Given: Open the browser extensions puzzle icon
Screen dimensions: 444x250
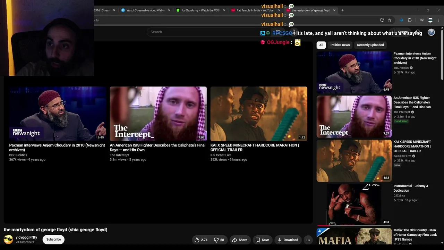Looking at the screenshot, I should pyautogui.click(x=410, y=20).
